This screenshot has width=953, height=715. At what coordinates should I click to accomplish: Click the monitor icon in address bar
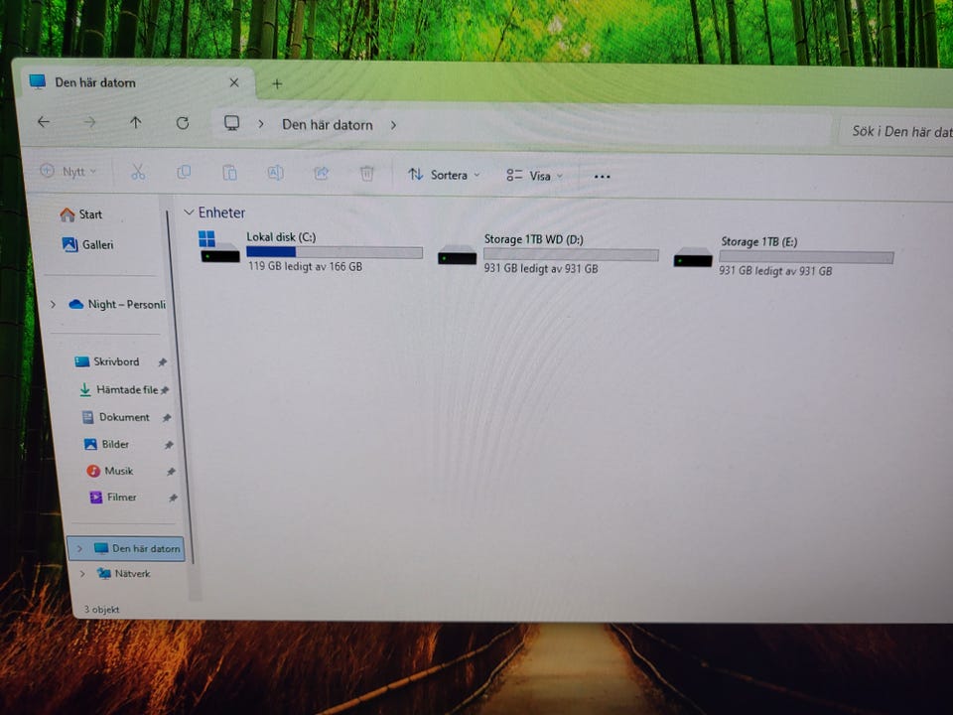click(231, 123)
